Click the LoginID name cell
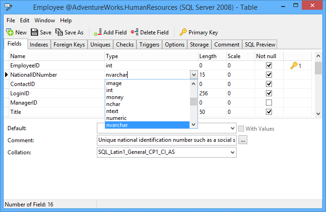This screenshot has height=212, width=326. 57,93
